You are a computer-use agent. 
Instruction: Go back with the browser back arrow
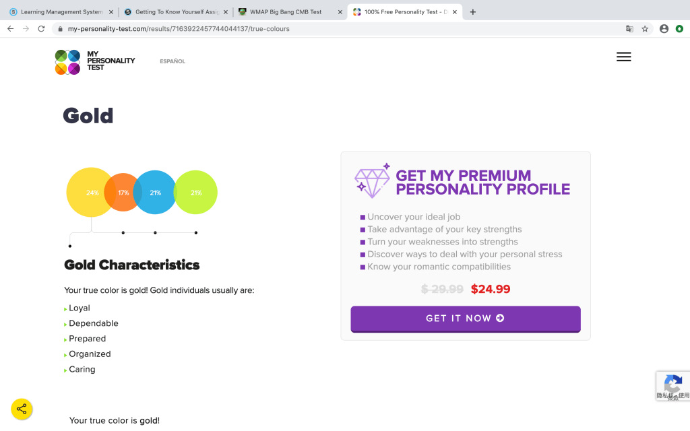coord(10,29)
